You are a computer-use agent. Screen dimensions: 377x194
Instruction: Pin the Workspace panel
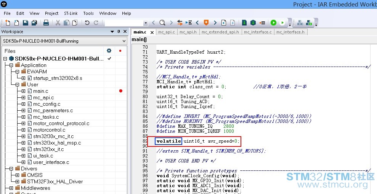pos(119,32)
